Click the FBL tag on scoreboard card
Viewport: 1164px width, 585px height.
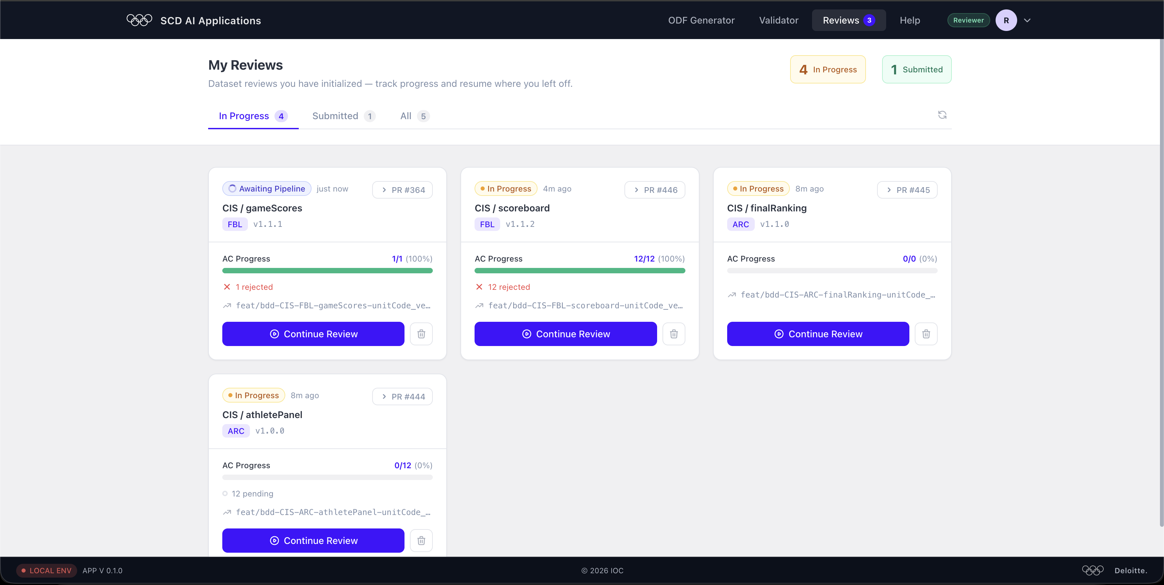point(487,224)
